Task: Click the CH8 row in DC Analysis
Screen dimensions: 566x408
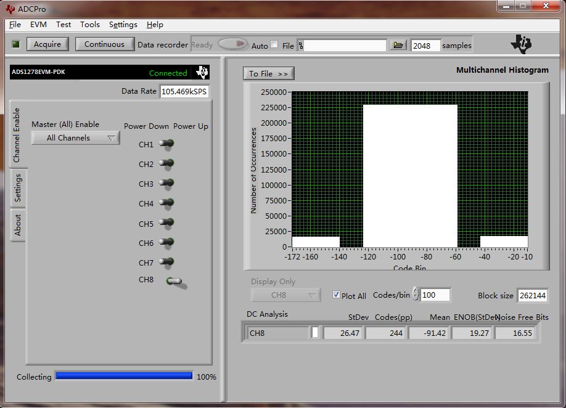Action: point(391,332)
